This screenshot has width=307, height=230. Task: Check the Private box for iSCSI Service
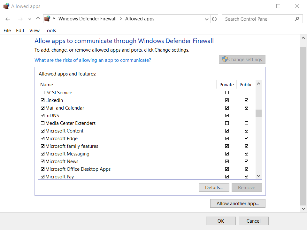coord(227,93)
